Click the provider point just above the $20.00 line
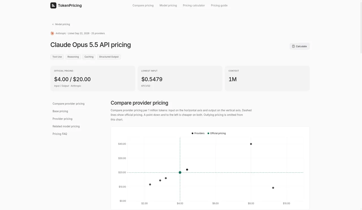Screen dimensions: 362x210 pyautogui.click(x=187, y=170)
